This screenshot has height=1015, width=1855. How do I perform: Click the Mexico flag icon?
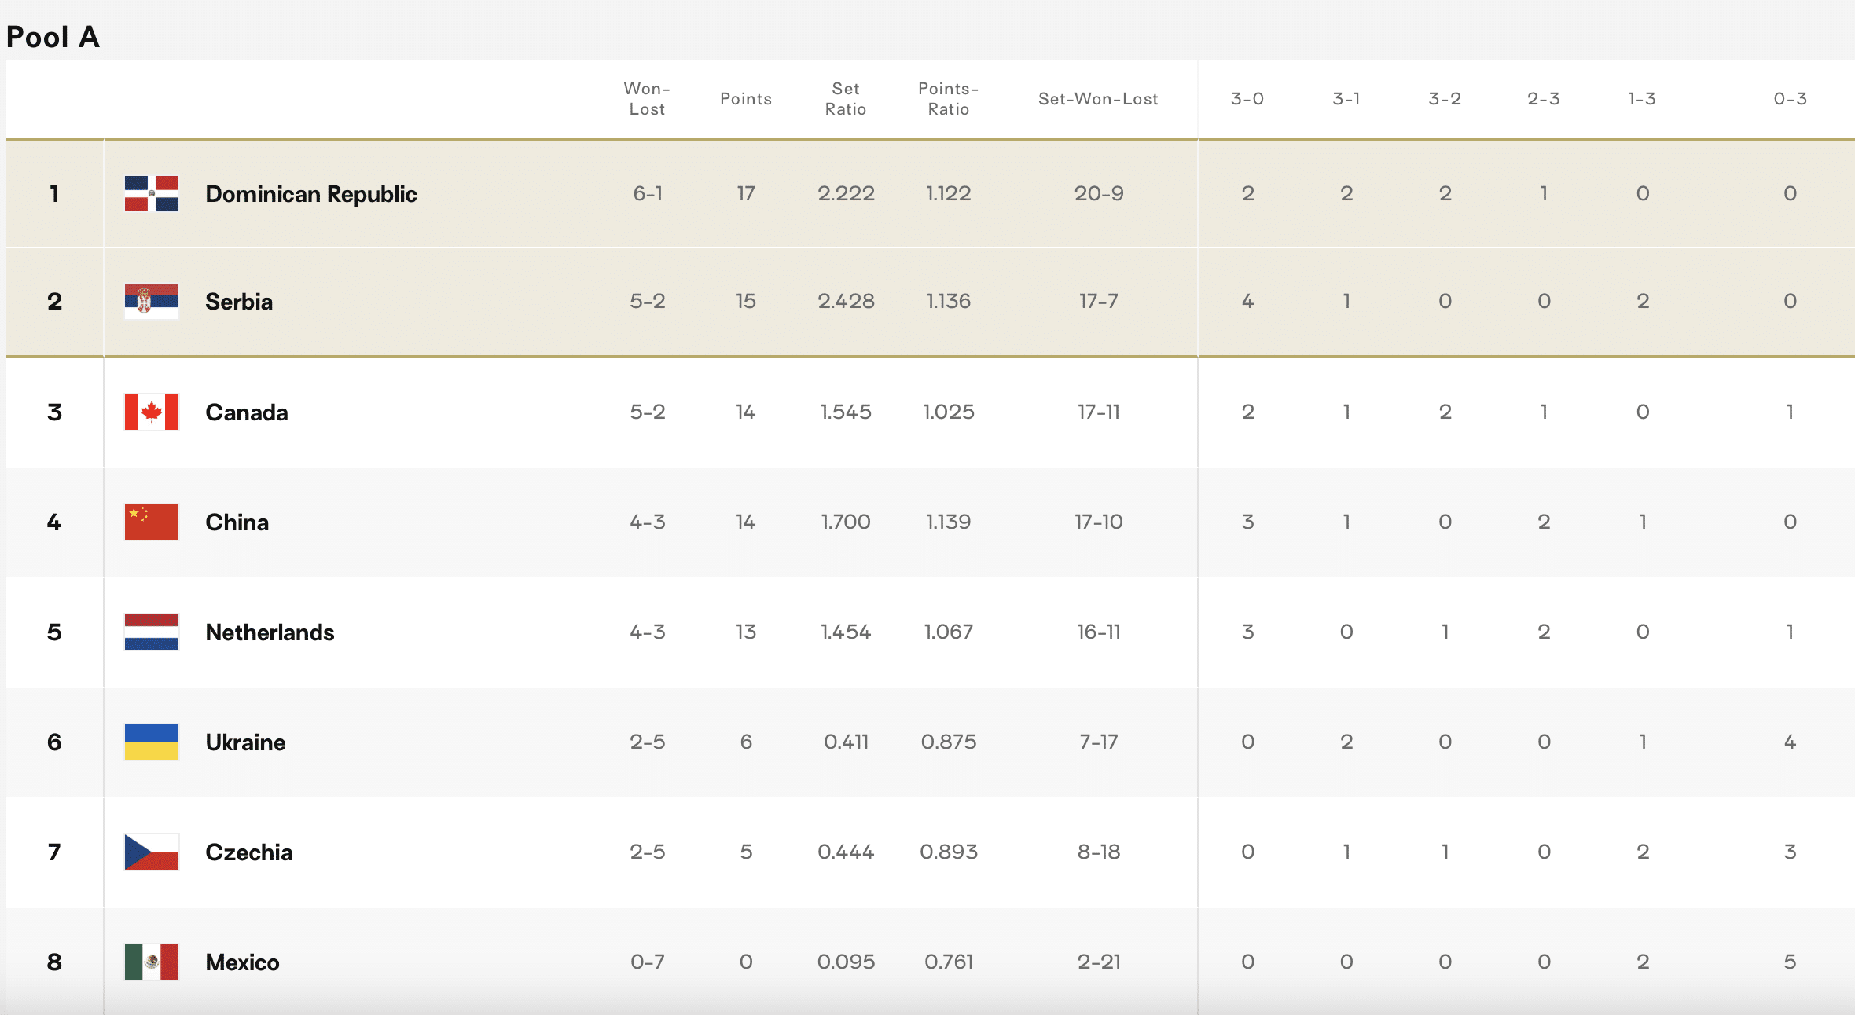(152, 962)
